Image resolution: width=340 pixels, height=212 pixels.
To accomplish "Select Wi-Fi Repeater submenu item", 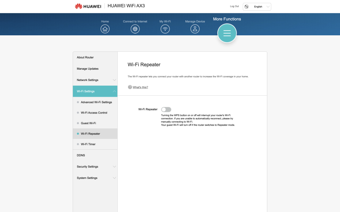I will pyautogui.click(x=95, y=134).
